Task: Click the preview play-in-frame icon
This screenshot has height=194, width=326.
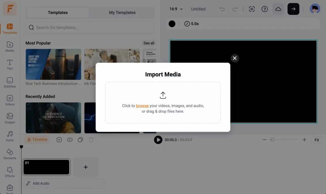Action: (x=252, y=9)
